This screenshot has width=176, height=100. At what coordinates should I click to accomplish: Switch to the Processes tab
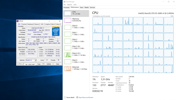tap(66, 7)
